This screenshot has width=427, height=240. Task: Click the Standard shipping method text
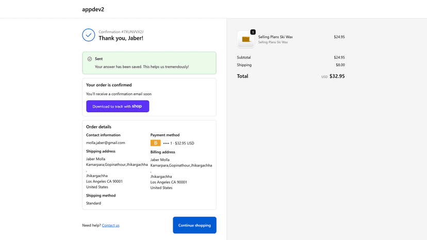click(x=93, y=203)
